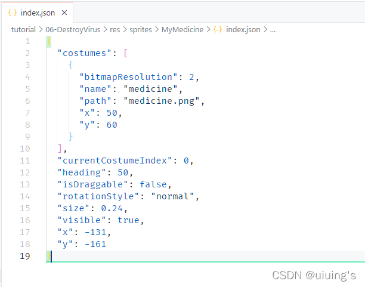Click the "name" key on line 5
This screenshot has width=365, height=287.
click(x=95, y=89)
